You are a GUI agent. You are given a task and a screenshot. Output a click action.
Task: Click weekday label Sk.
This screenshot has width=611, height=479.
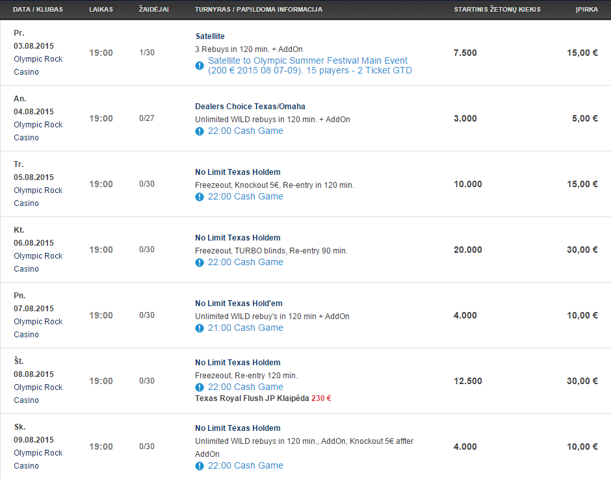(x=20, y=427)
